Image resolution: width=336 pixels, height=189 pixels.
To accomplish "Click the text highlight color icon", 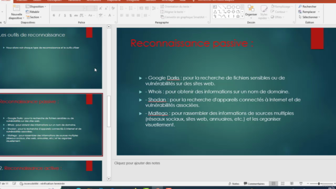I will (100, 15).
